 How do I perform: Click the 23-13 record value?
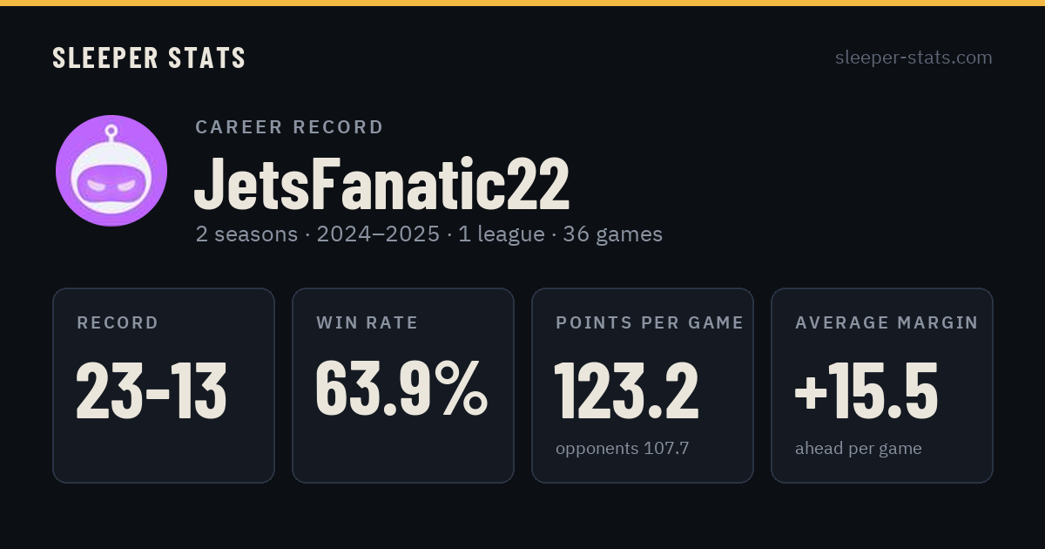(152, 391)
